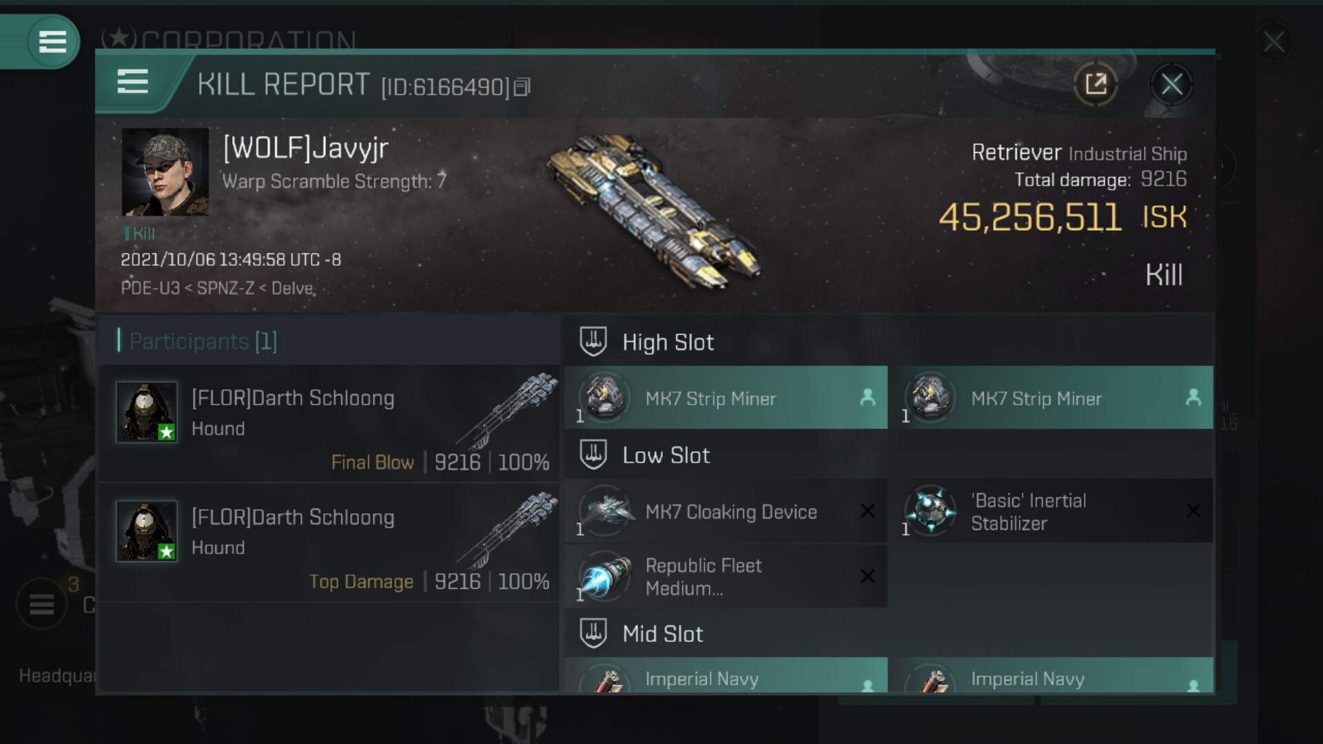Select Republic Fleet Medium module
The image size is (1323, 744).
point(726,577)
